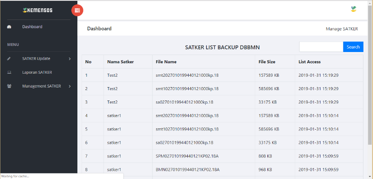Click the red hamburger menu toggle button
Viewport: 373px width, 179px height.
pyautogui.click(x=77, y=10)
